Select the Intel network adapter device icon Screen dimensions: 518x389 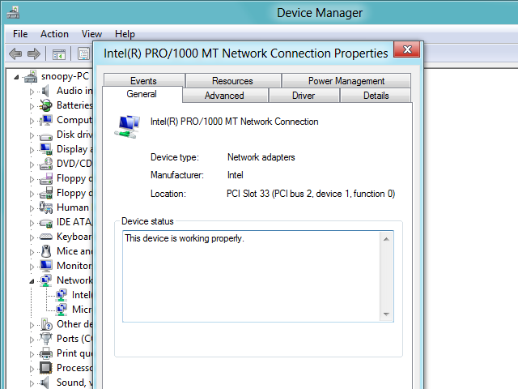click(x=62, y=295)
